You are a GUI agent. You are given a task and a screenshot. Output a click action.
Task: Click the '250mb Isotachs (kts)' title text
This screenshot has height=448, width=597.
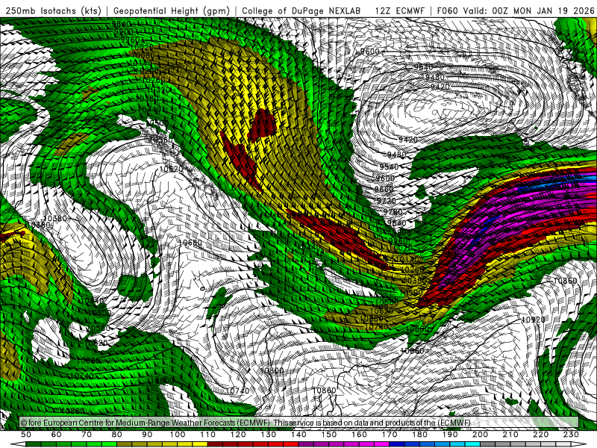pos(53,10)
